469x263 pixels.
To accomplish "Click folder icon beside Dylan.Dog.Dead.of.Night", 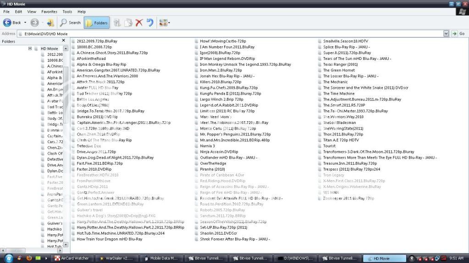I will click(73, 158).
